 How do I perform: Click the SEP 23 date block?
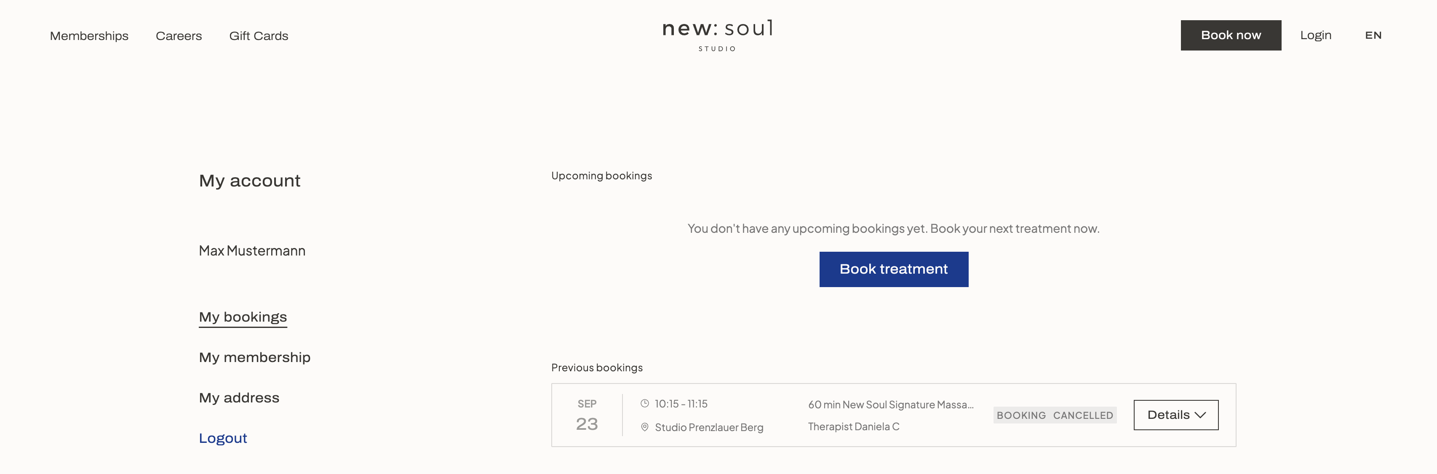(587, 415)
